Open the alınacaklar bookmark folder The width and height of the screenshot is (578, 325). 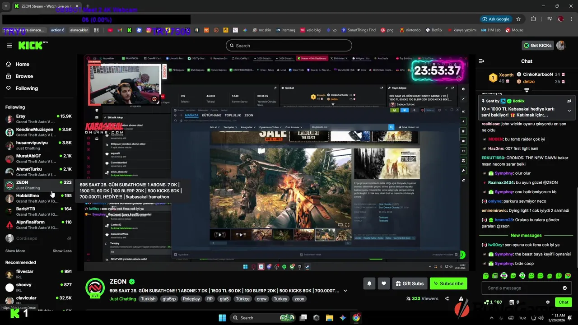click(x=79, y=30)
